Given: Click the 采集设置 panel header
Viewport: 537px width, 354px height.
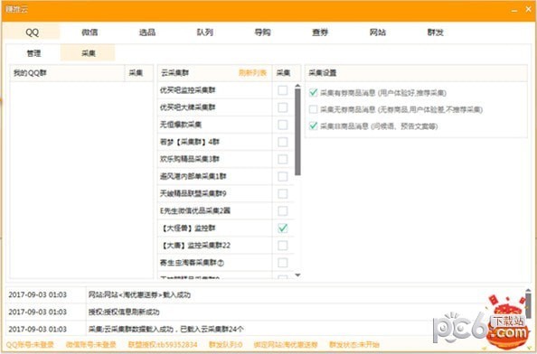Looking at the screenshot, I should point(416,73).
